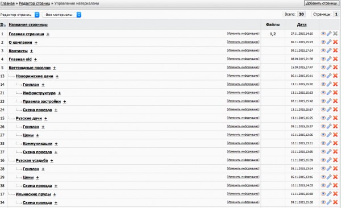Open wrench editor for Коттеджные поселки
The height and width of the screenshot is (208, 341).
329,67
